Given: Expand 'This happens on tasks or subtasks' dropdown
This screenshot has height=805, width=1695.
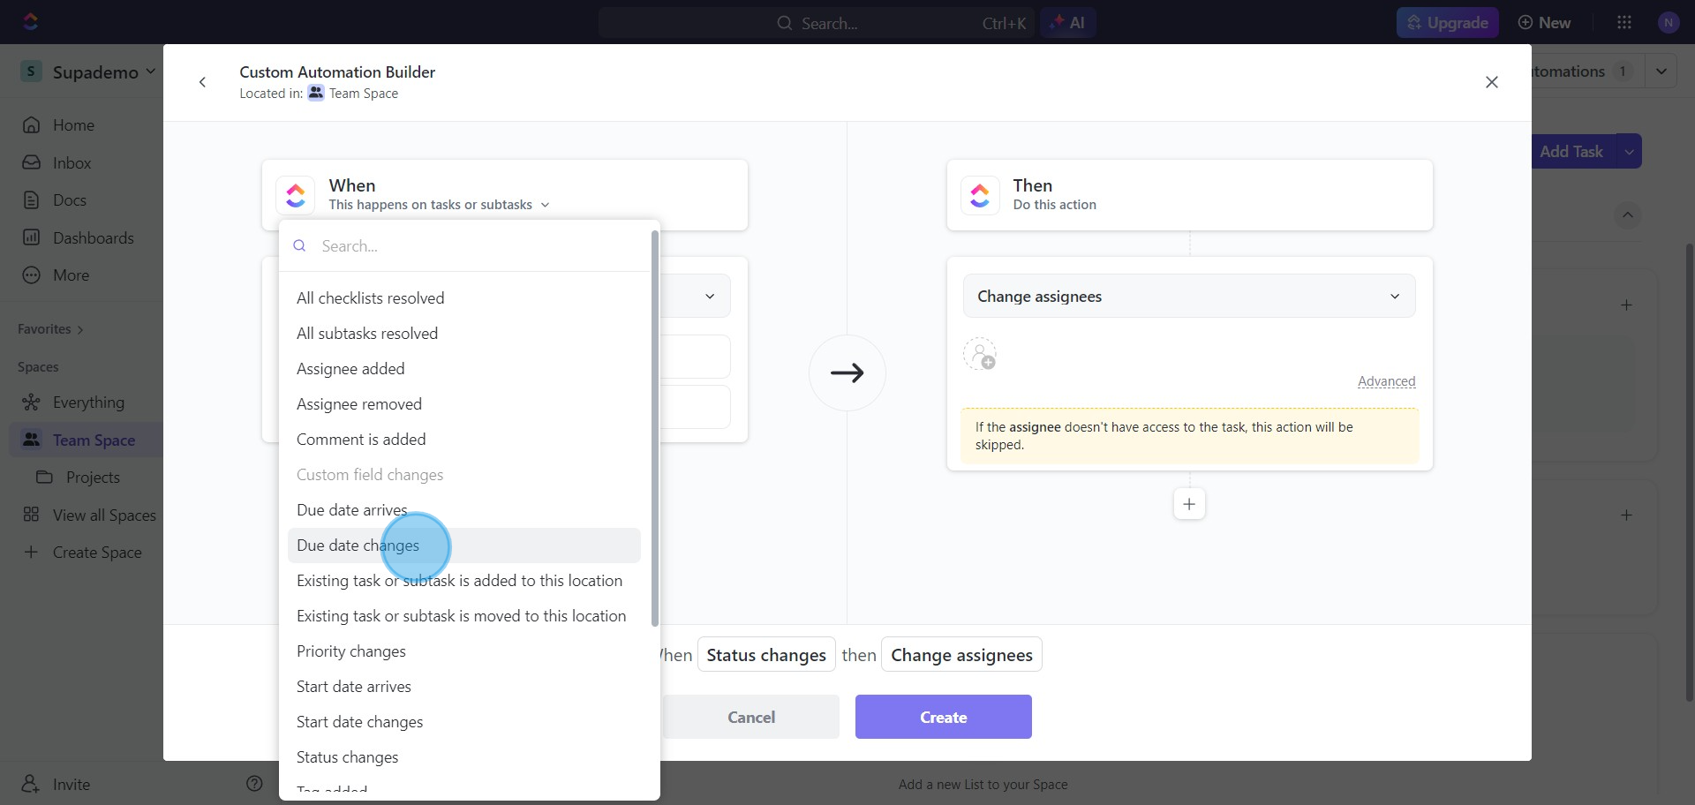Looking at the screenshot, I should (x=440, y=205).
